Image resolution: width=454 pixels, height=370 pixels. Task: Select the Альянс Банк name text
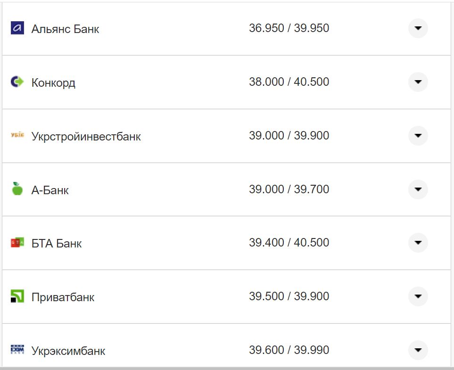65,29
